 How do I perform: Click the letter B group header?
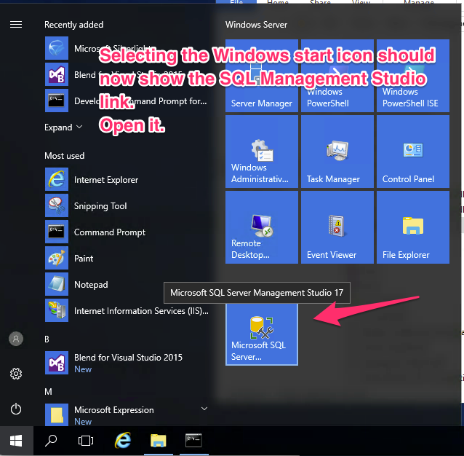(47, 339)
